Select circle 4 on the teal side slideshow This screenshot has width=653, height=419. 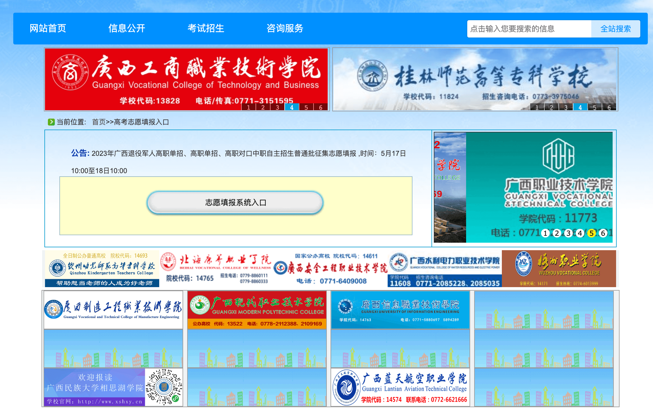coord(580,233)
